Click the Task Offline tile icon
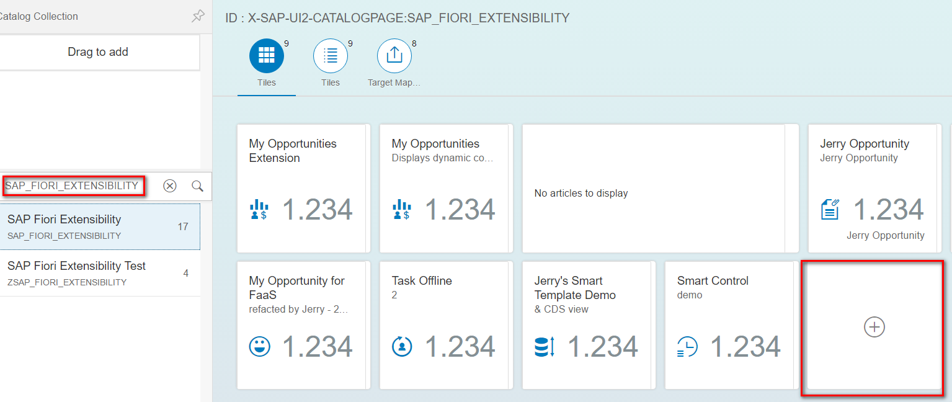This screenshot has width=952, height=402. point(403,346)
